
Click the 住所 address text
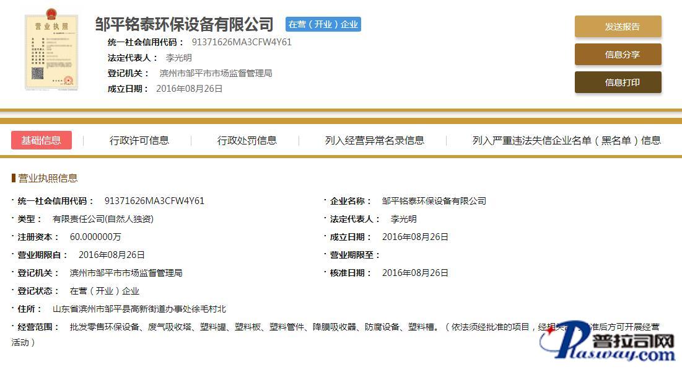pyautogui.click(x=139, y=309)
